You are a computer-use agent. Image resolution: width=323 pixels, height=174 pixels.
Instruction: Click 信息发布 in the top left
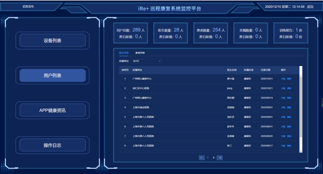click(x=28, y=7)
